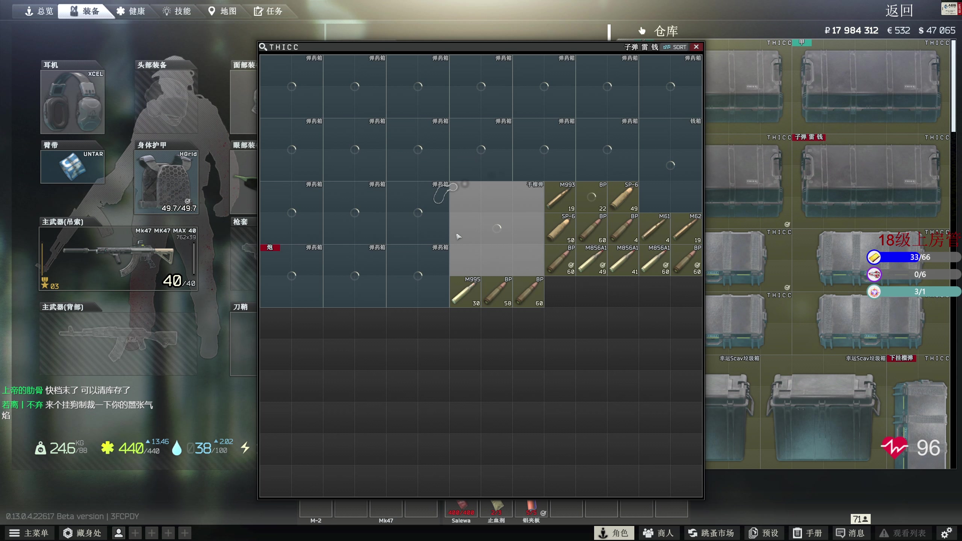Select the BP ammo stack of 58

497,292
